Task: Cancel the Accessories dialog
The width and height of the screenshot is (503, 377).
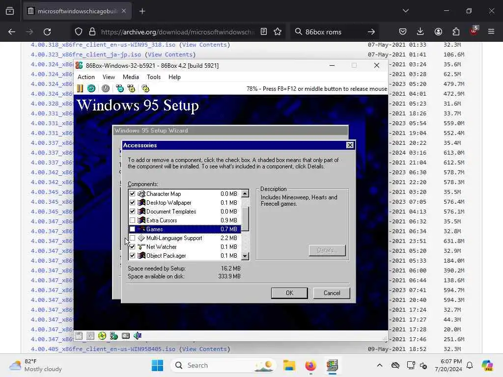Action: pos(332,293)
